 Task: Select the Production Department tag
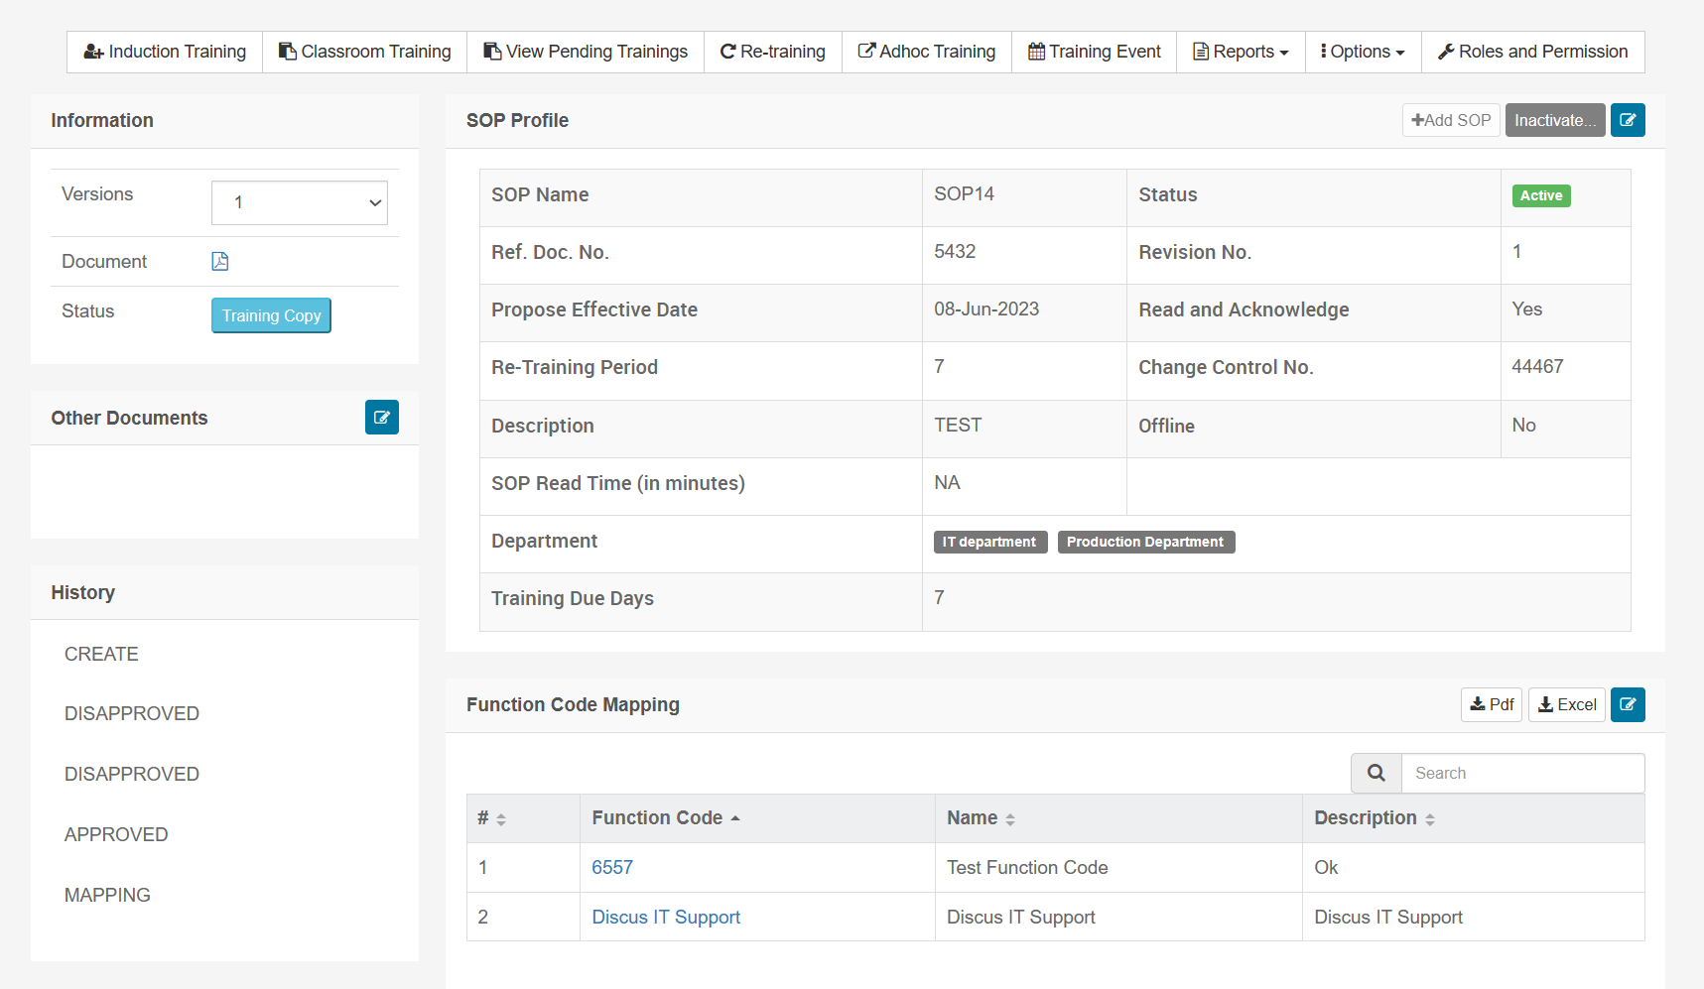pyautogui.click(x=1146, y=542)
